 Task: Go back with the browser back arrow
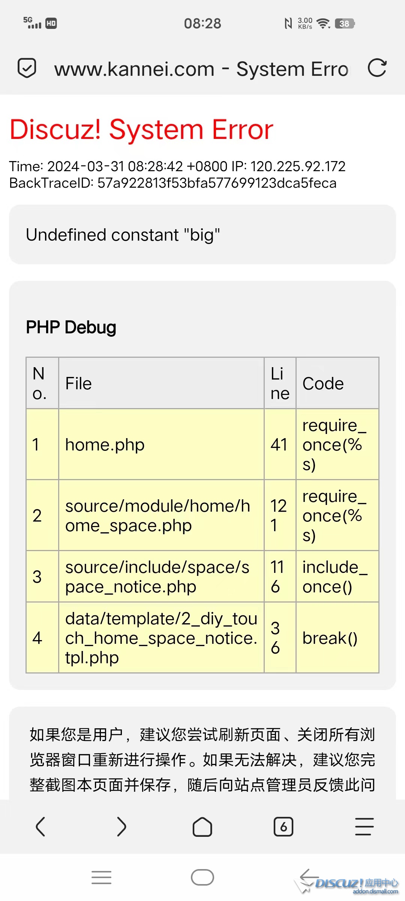pyautogui.click(x=40, y=827)
